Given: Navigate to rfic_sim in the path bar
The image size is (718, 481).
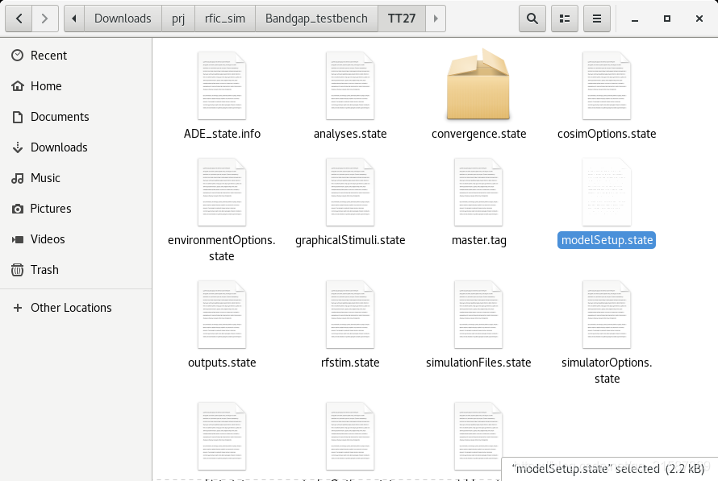Looking at the screenshot, I should tap(225, 19).
